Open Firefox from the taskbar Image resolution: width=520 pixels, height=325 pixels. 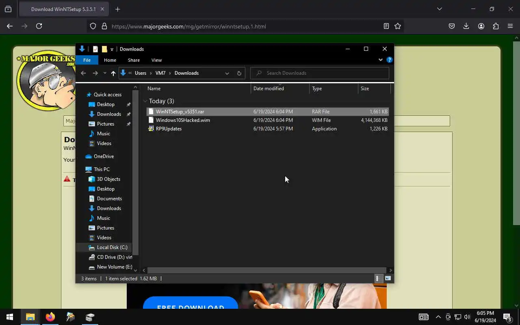[x=50, y=317]
